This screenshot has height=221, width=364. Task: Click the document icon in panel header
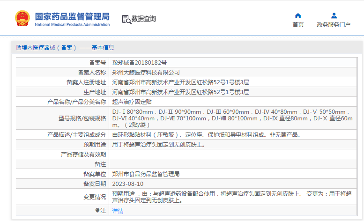pos(18,47)
